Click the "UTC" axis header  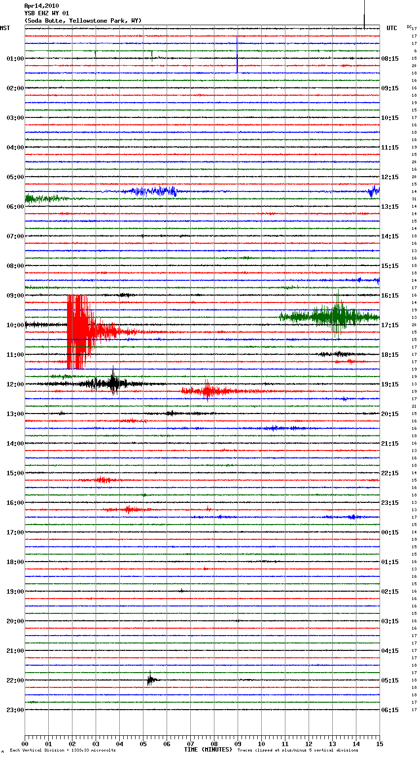point(392,28)
